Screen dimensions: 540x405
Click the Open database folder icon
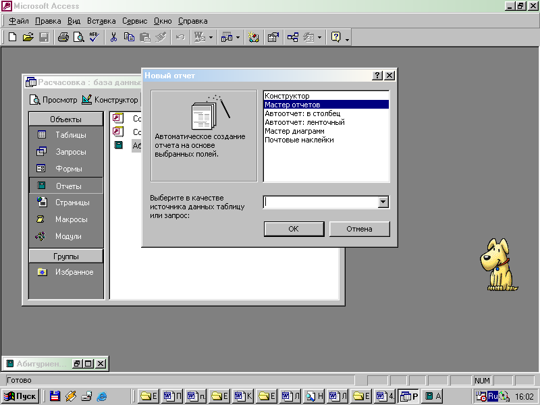pos(28,37)
